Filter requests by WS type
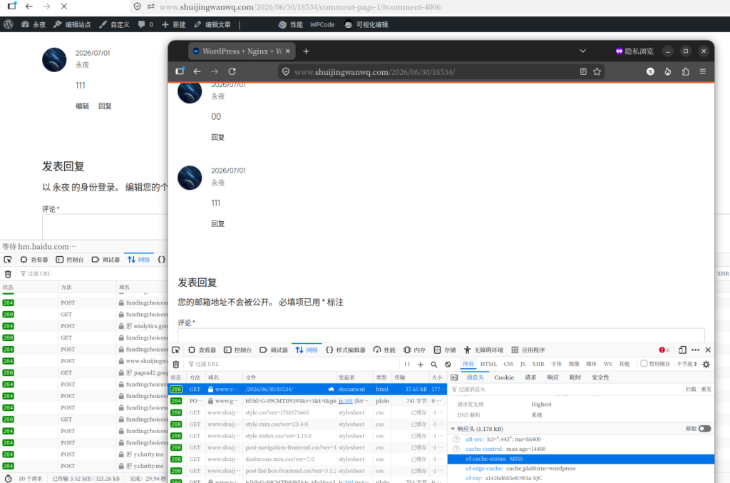The image size is (730, 483). (x=607, y=365)
